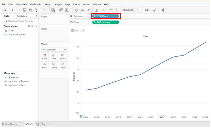Click the highlight pen icon

coord(97,10)
